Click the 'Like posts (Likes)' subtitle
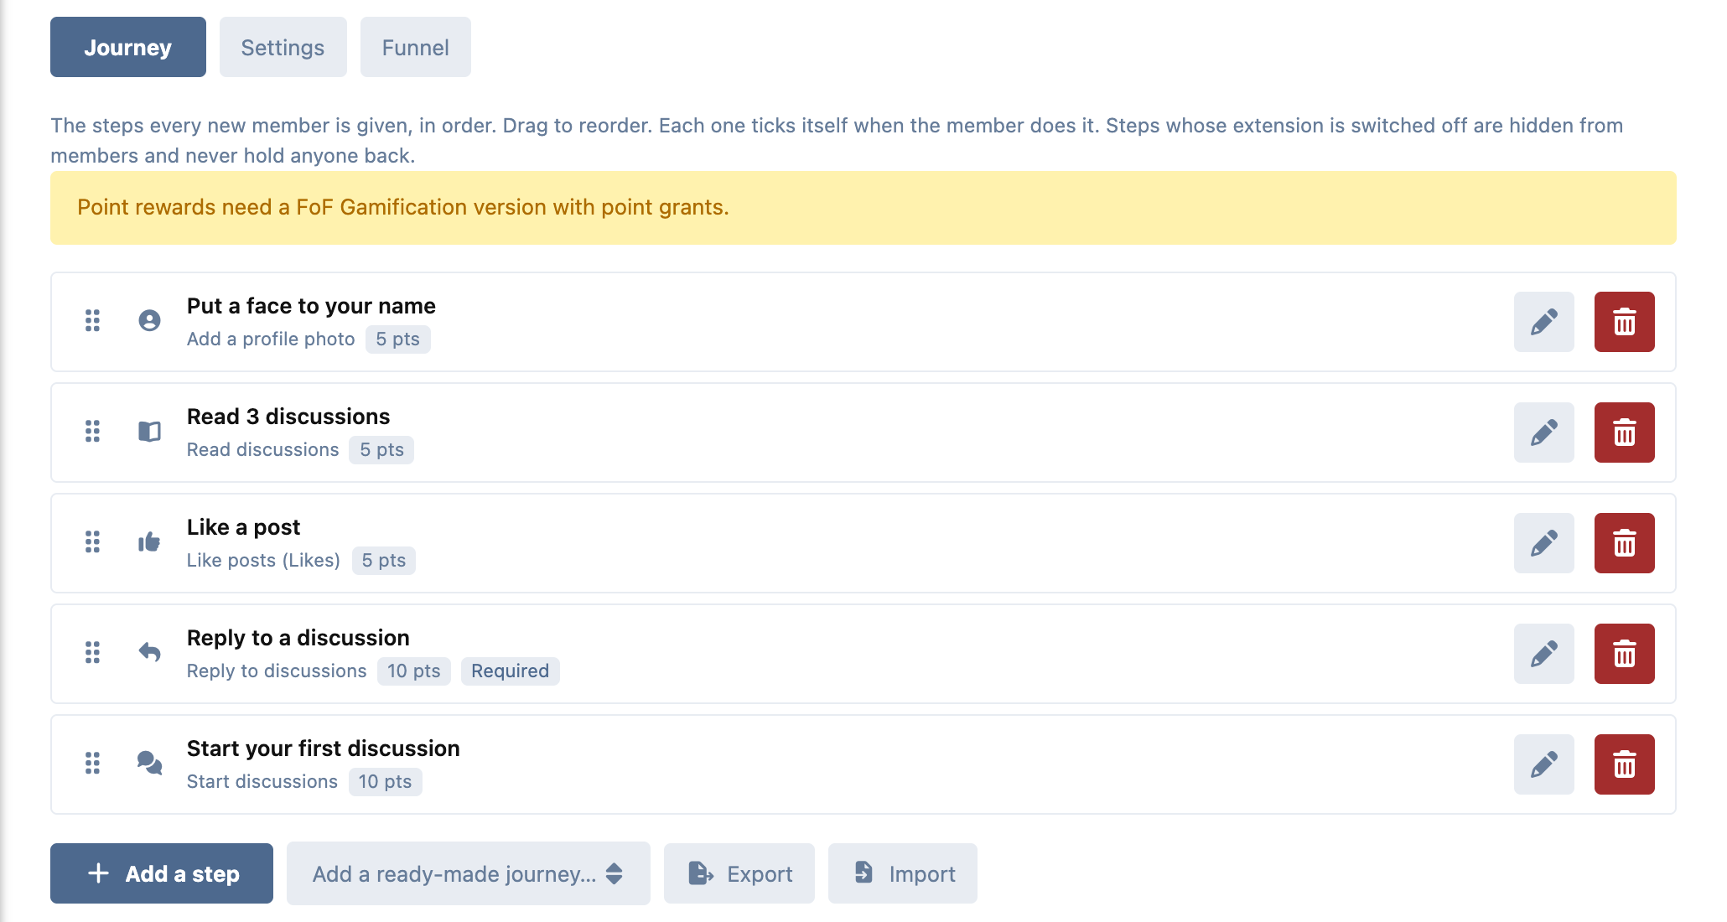1727x922 pixels. click(263, 561)
